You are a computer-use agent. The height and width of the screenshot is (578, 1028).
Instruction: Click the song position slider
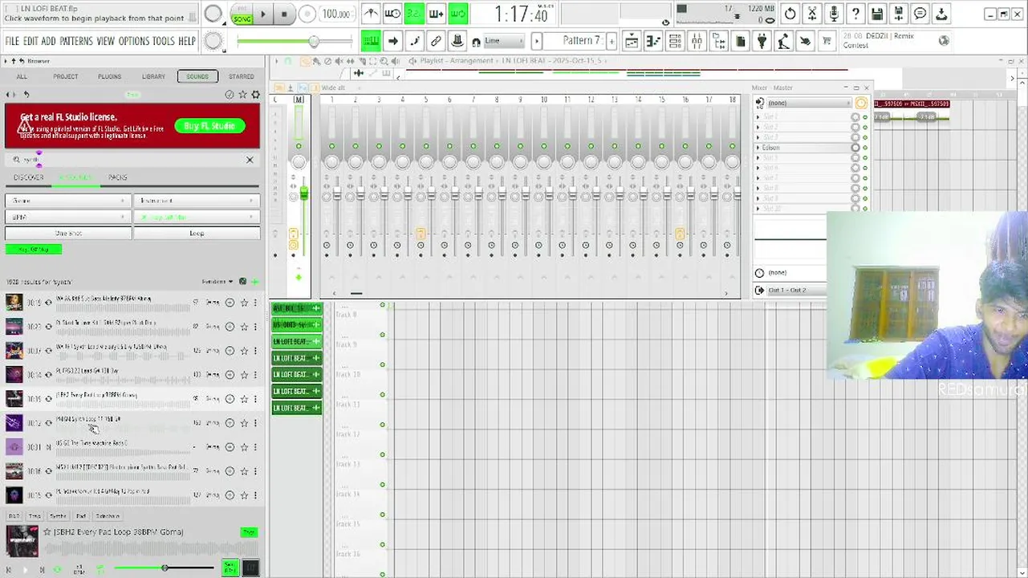(x=294, y=41)
